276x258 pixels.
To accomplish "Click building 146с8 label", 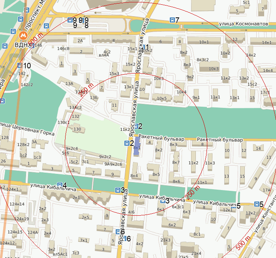I will [63, 49].
